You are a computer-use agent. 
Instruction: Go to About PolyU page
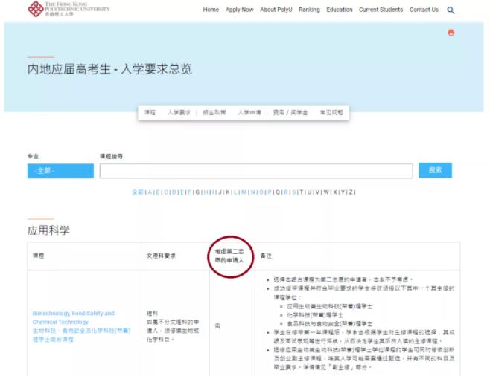278,10
